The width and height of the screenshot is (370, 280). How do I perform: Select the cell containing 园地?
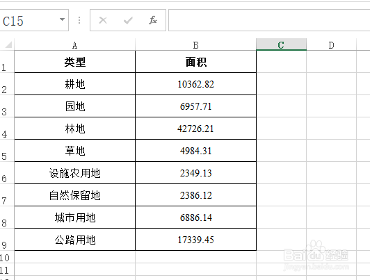[75, 106]
